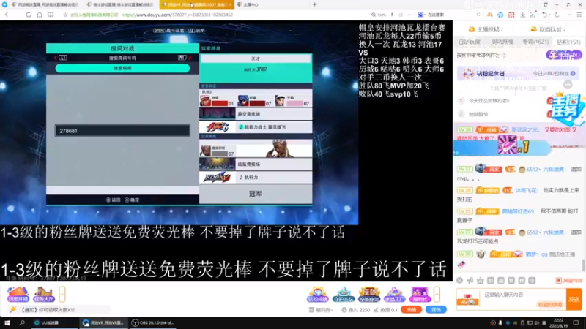Image resolution: width=586 pixels, height=329 pixels.
Task: Open the fan badge selector beside chat input
Action: [468, 299]
